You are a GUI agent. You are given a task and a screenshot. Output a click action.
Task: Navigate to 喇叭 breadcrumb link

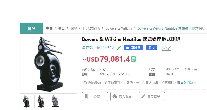point(74,28)
